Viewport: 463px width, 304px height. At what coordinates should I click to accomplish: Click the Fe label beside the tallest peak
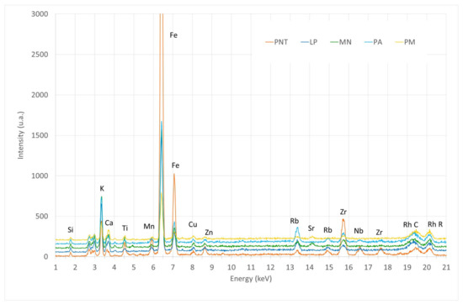point(173,35)
